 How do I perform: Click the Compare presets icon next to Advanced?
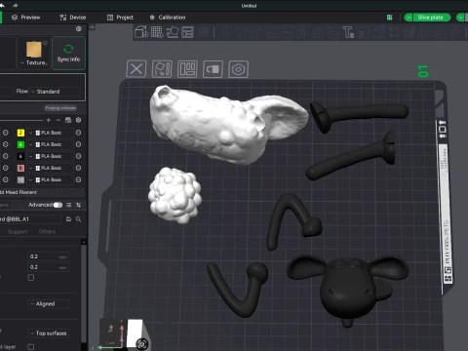point(78,205)
